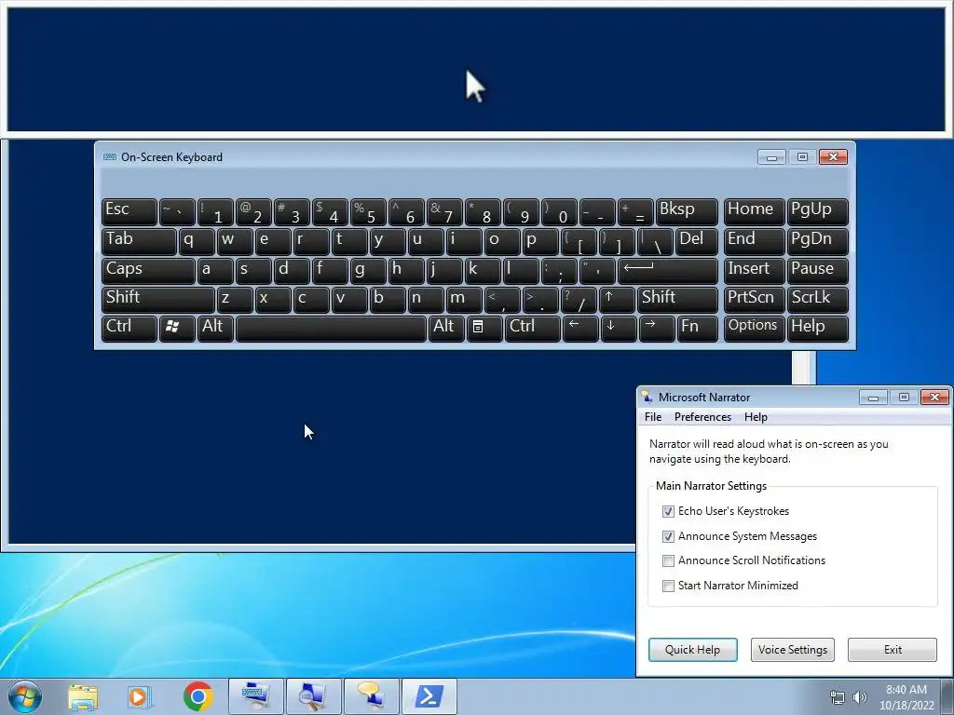Toggle the Caps key on keyboard
This screenshot has width=954, height=715.
click(148, 271)
